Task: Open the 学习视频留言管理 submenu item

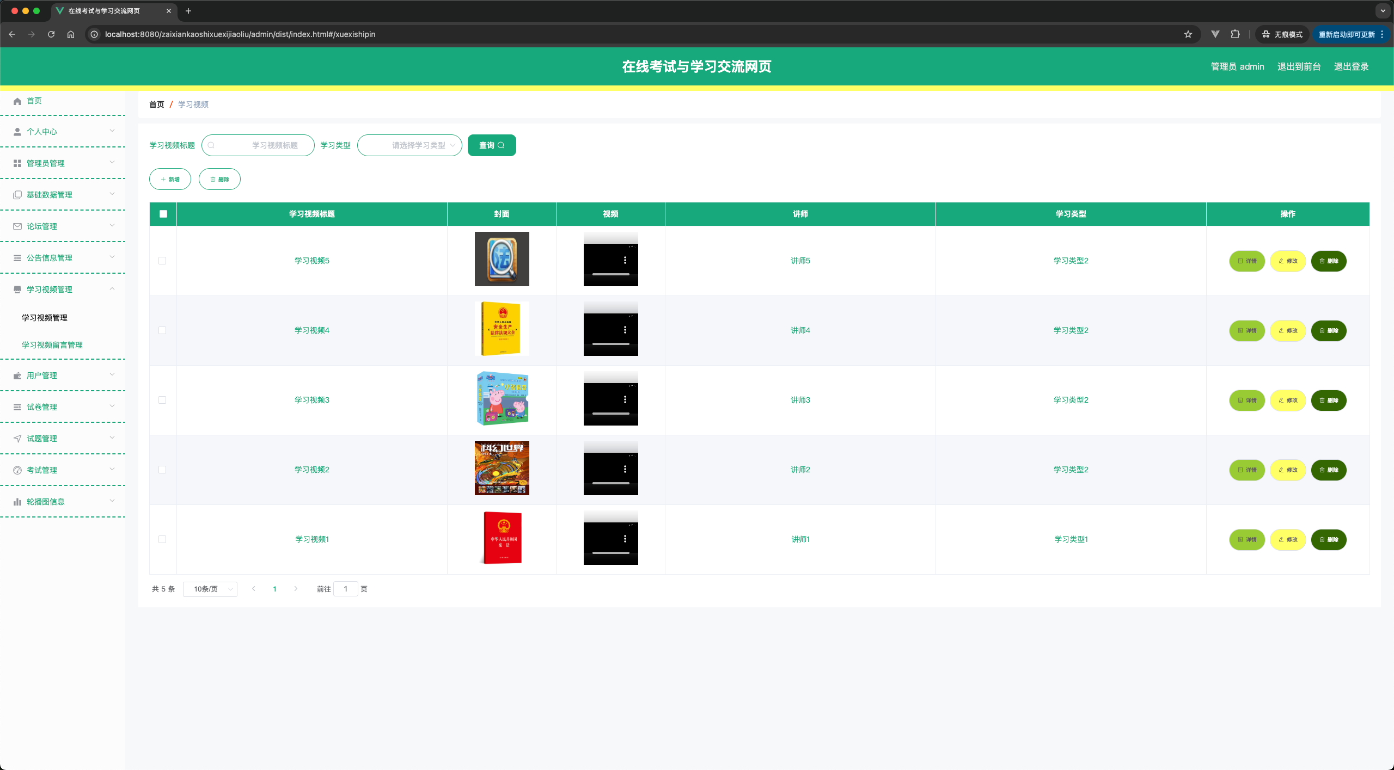Action: point(52,345)
